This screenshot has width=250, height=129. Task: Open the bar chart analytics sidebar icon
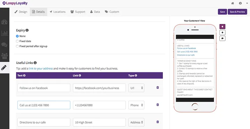[4, 33]
